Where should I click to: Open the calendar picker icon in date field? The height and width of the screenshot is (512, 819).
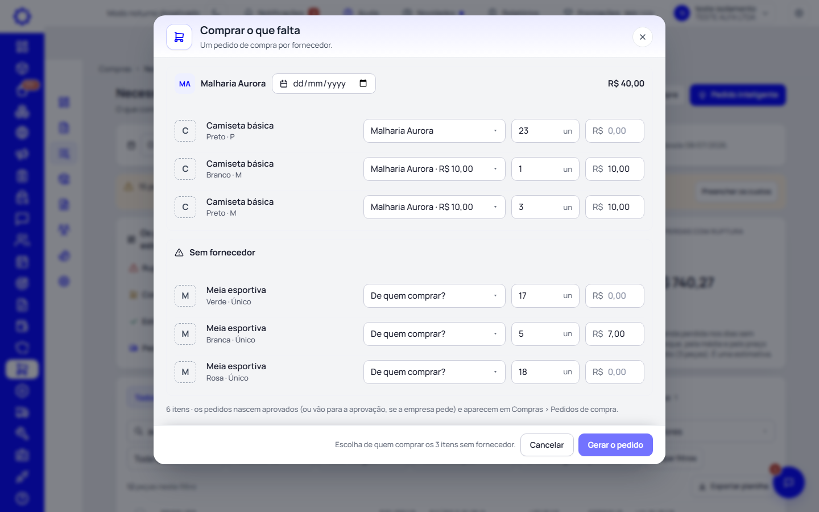363,83
